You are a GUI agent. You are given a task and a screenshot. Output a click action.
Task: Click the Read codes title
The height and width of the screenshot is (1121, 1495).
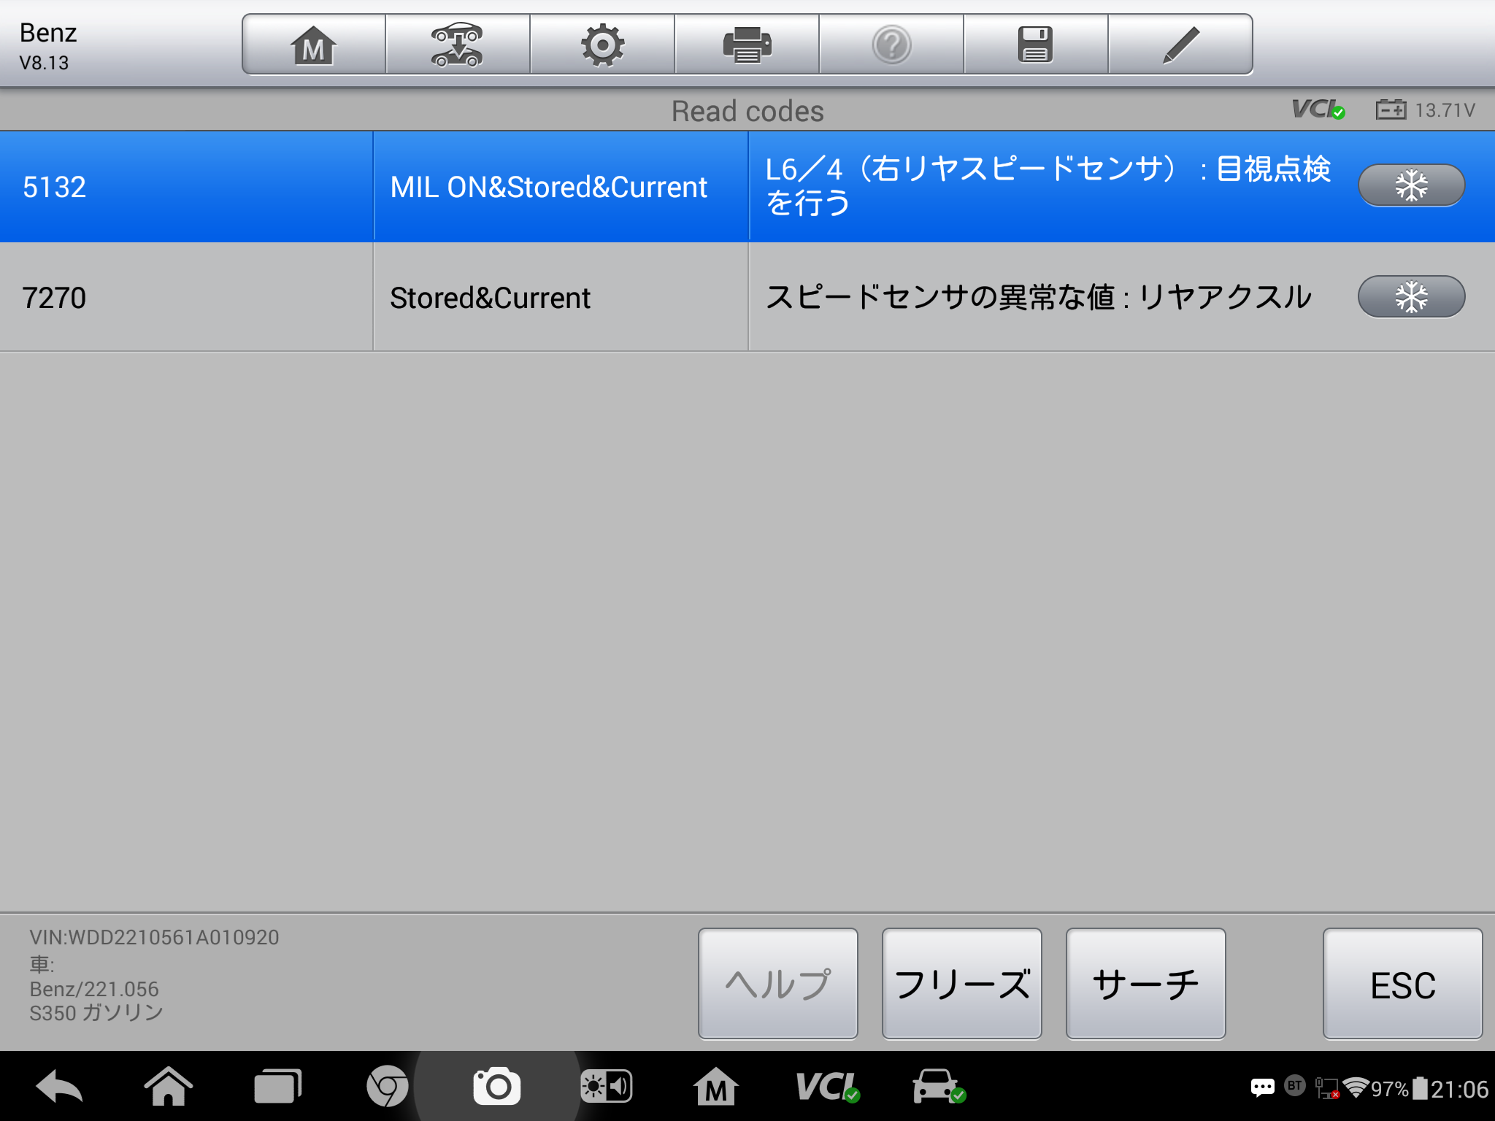point(747,111)
